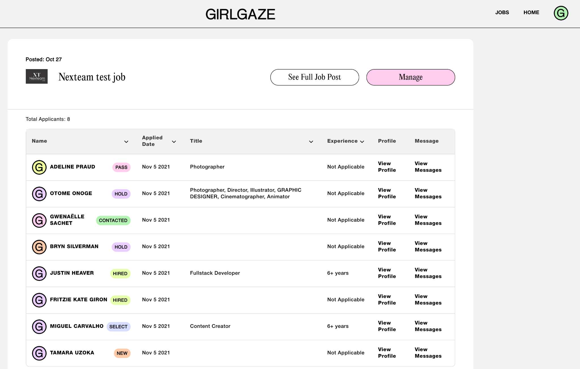The width and height of the screenshot is (580, 369).
Task: View Profile of Tamara Uzoka
Action: [387, 353]
